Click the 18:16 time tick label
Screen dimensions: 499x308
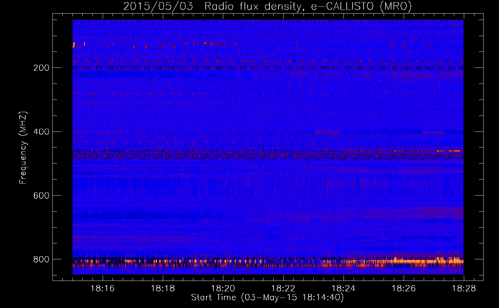click(102, 289)
